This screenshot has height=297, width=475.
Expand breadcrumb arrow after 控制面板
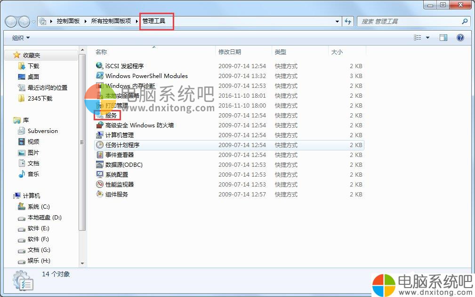85,21
